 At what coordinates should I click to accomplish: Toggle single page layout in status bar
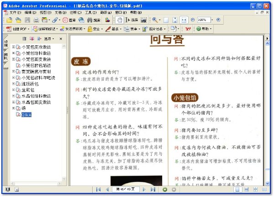[237, 189]
